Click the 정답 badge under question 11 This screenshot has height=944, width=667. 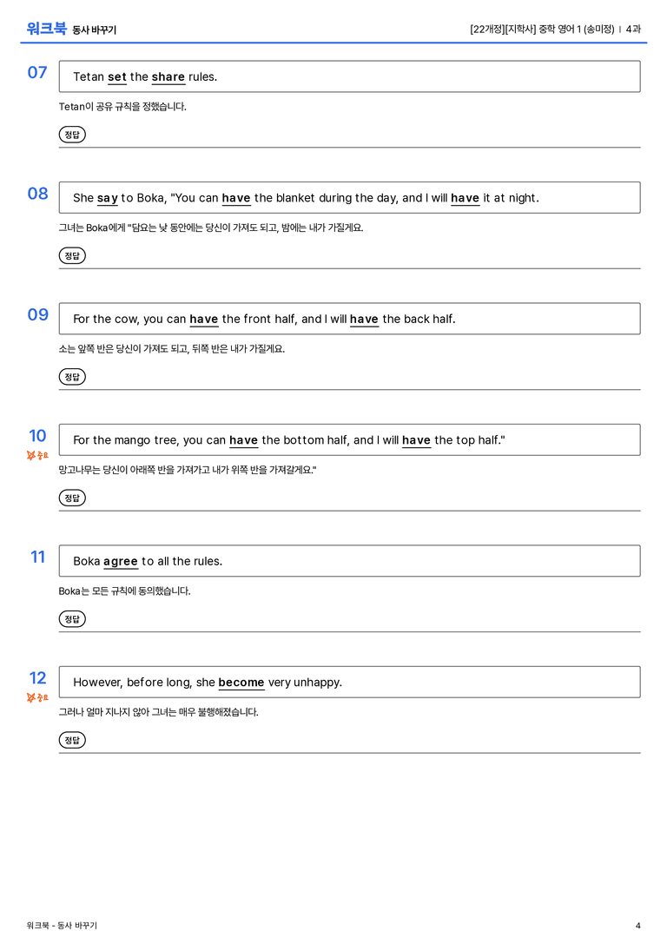tap(72, 618)
